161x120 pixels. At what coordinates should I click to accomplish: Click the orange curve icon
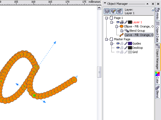(x=122, y=35)
